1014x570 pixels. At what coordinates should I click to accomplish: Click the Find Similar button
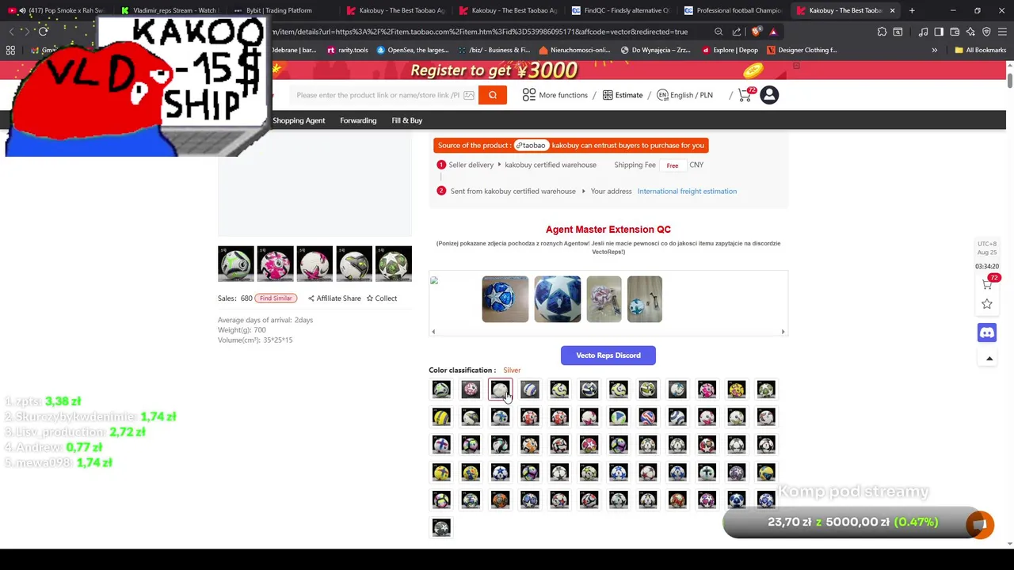pos(276,298)
